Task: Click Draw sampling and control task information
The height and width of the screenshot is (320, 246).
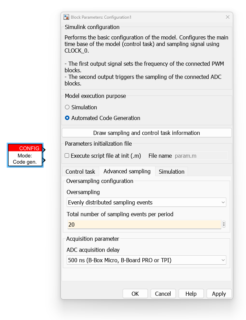Action: pyautogui.click(x=147, y=133)
